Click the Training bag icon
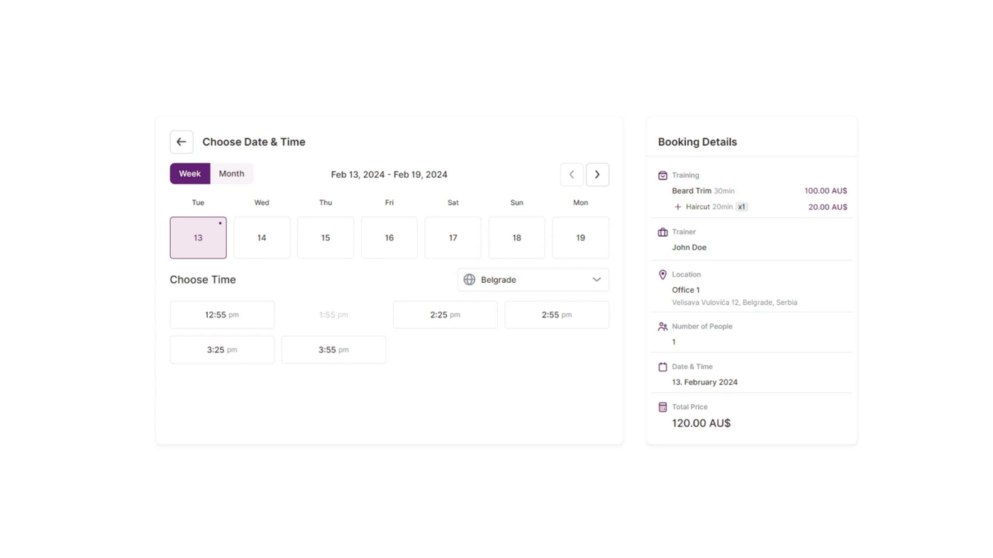 coord(662,175)
